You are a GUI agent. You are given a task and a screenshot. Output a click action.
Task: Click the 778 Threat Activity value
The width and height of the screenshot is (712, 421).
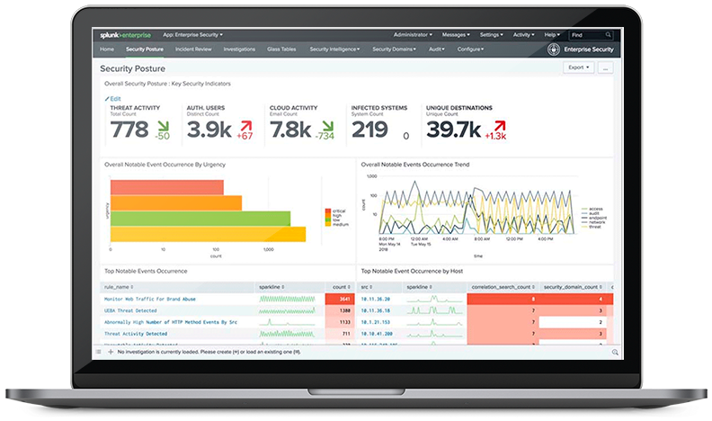tap(129, 130)
